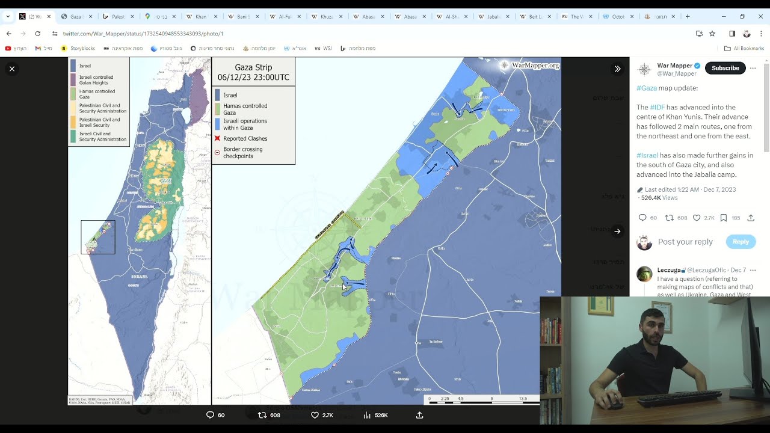Switch to the Beit La tab
770x433 pixels.
pyautogui.click(x=535, y=16)
